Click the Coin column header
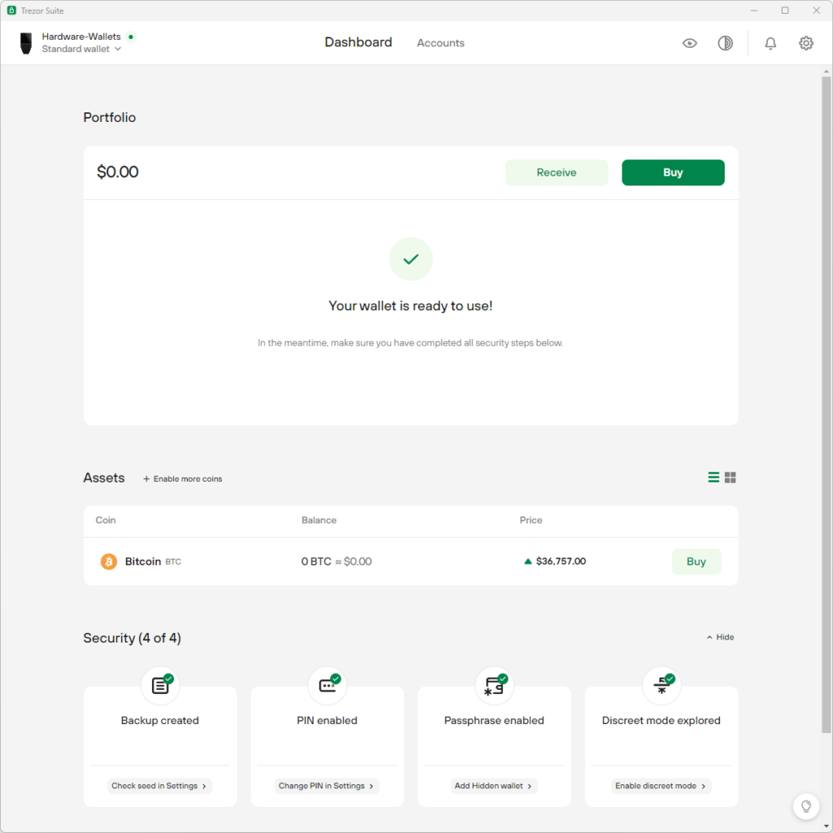The height and width of the screenshot is (833, 833). [105, 520]
